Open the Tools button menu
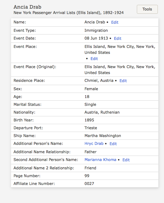Viewport: 164px width, 203px height. [x=147, y=9]
